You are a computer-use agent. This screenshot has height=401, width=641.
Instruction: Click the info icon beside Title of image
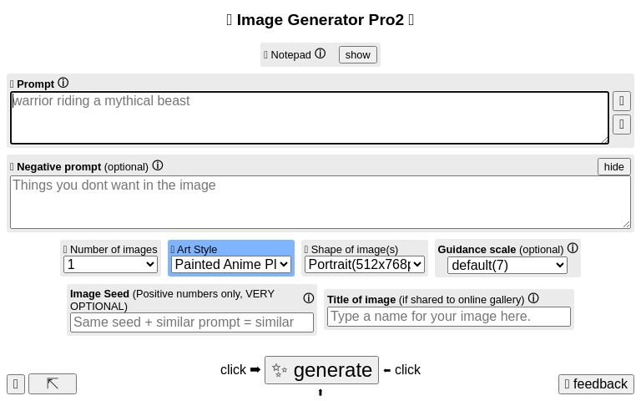click(533, 298)
